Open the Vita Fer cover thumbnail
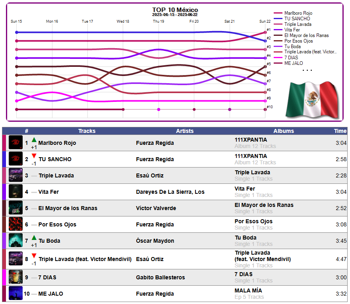Viewport: 350px width, 304px height. click(15, 191)
